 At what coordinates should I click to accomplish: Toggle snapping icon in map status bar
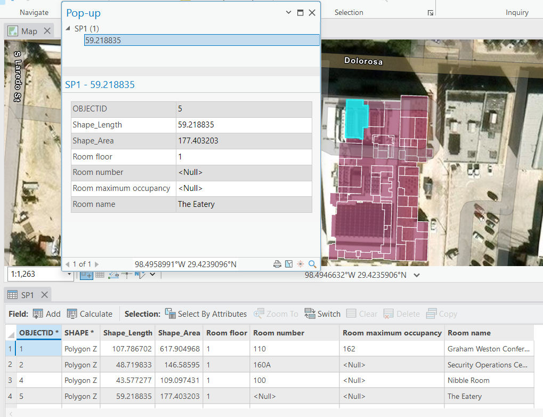coord(114,275)
